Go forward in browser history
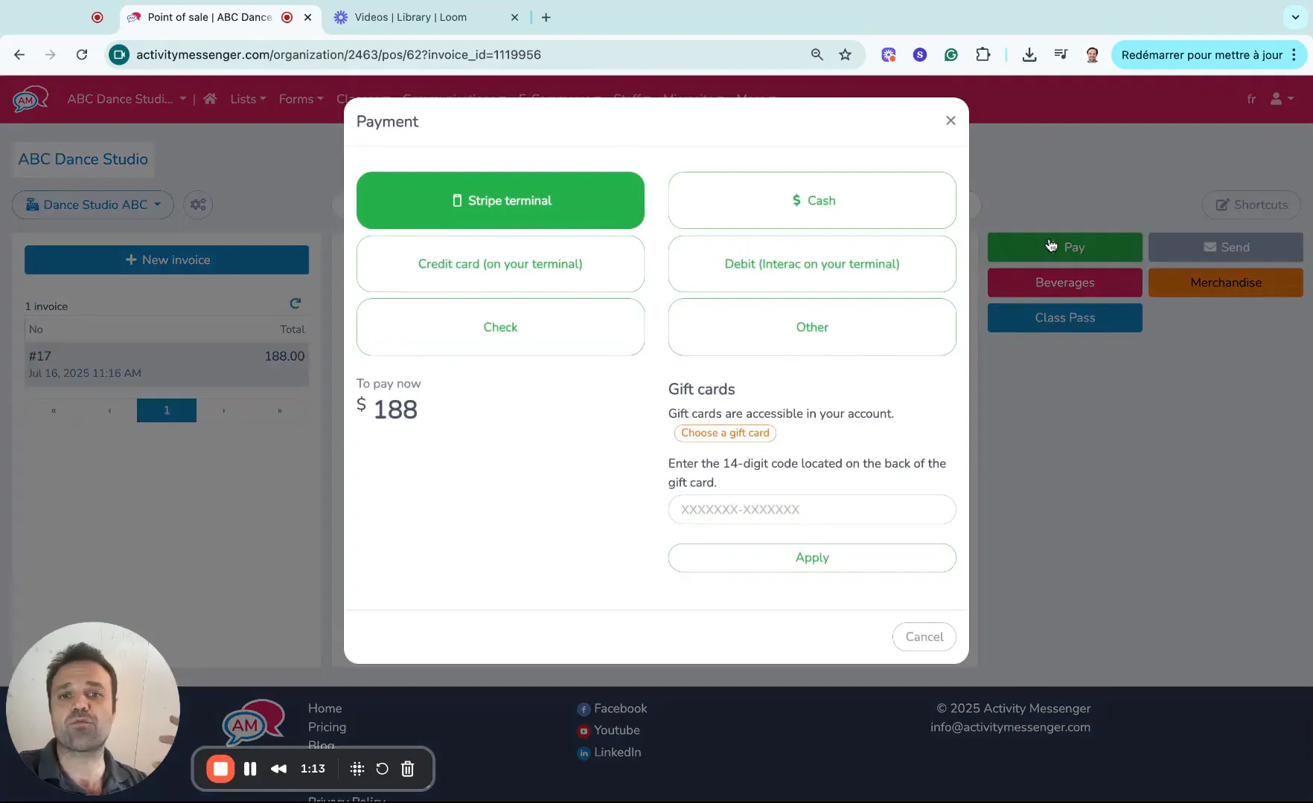The width and height of the screenshot is (1313, 803). [50, 54]
